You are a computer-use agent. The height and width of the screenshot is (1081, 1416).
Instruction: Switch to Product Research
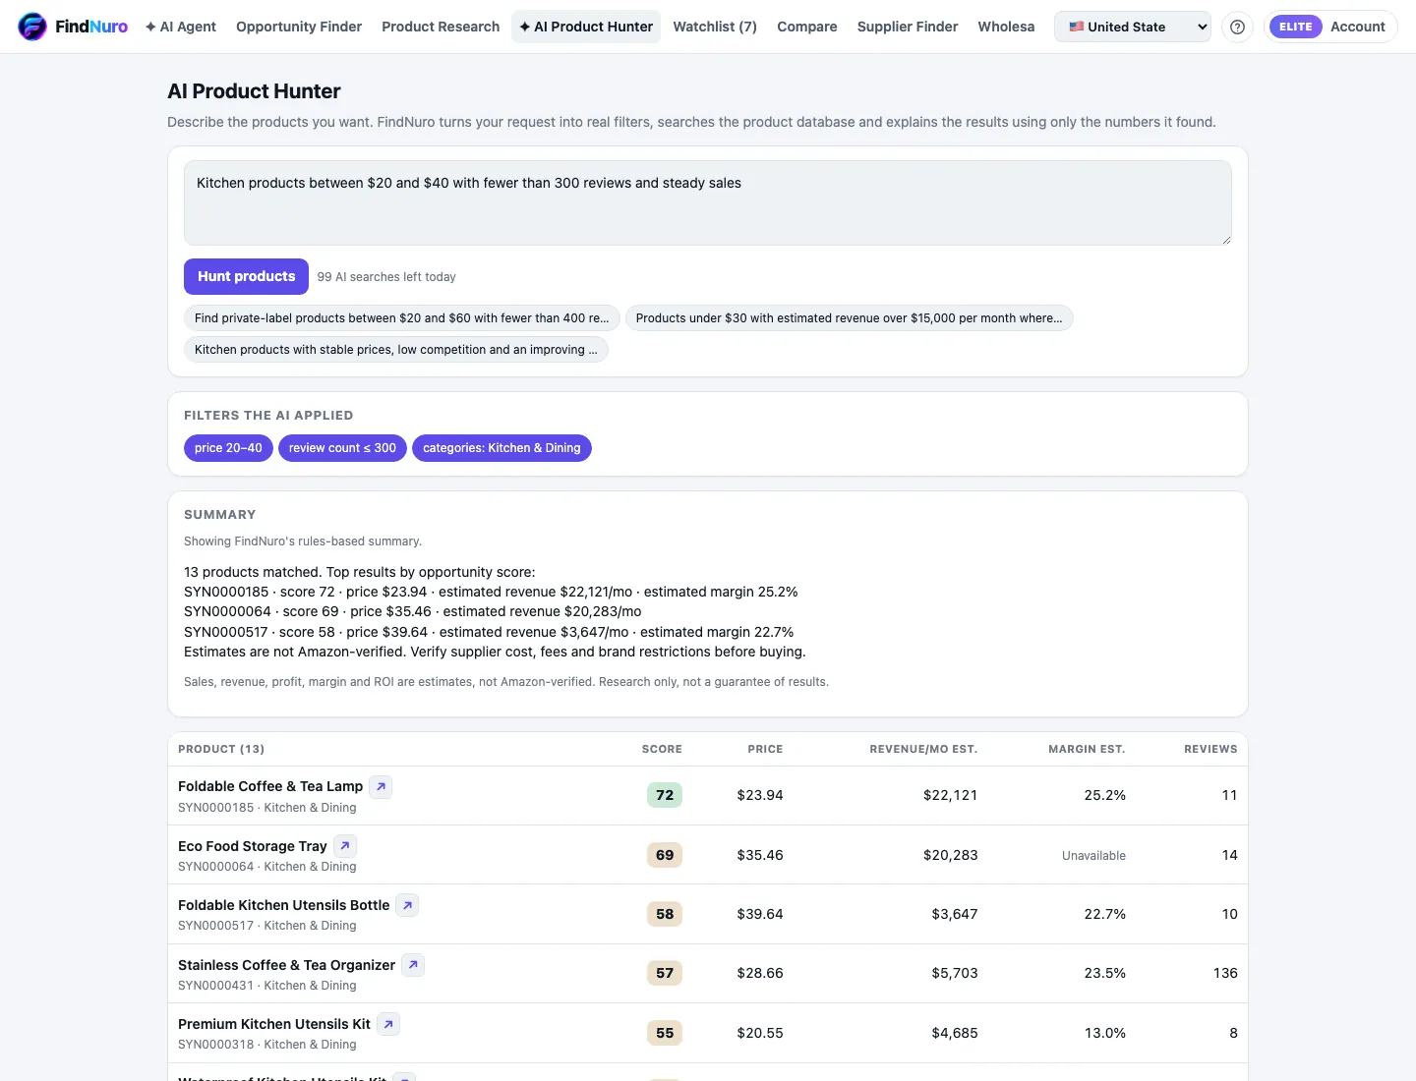pyautogui.click(x=441, y=27)
